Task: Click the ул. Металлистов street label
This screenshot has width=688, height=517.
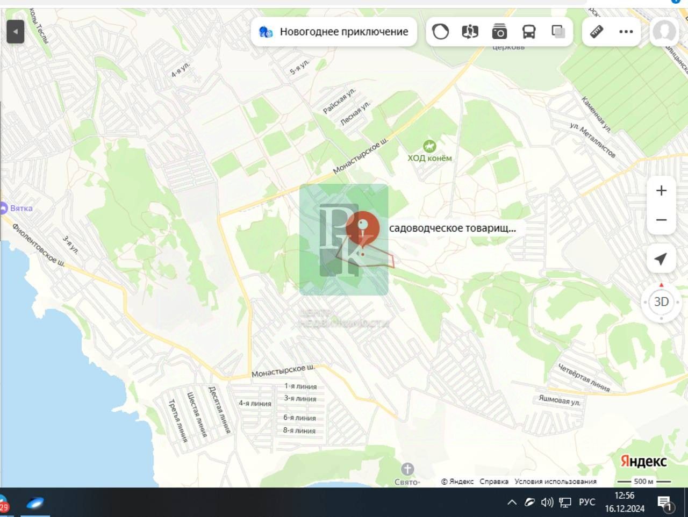Action: tap(592, 140)
